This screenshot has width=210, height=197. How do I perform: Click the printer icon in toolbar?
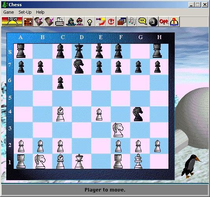[x=60, y=21]
